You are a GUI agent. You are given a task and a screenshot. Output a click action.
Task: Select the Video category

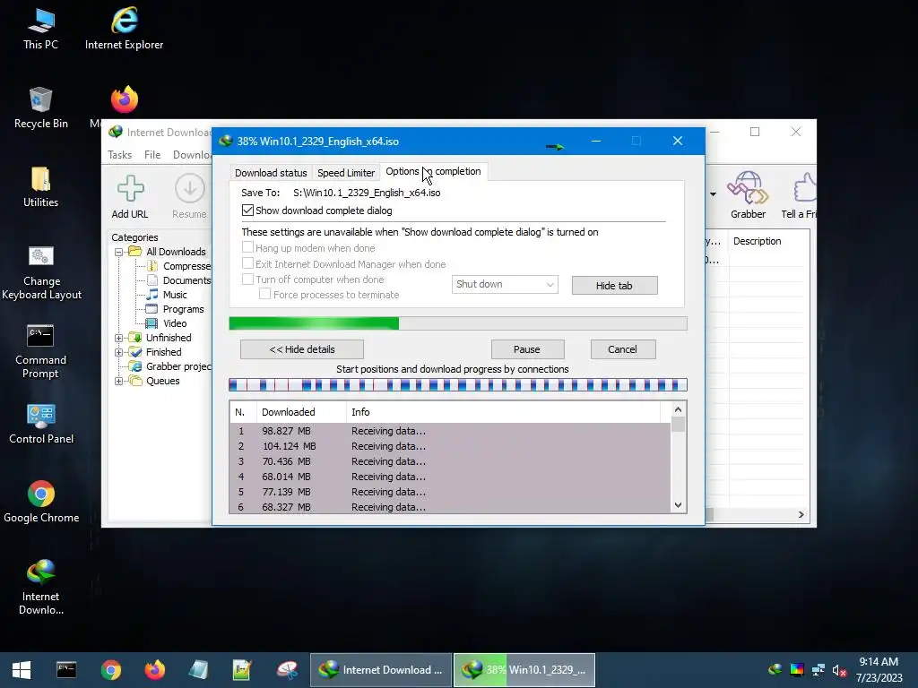[x=175, y=323]
